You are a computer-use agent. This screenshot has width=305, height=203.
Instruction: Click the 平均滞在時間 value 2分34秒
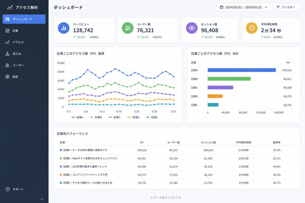271,30
